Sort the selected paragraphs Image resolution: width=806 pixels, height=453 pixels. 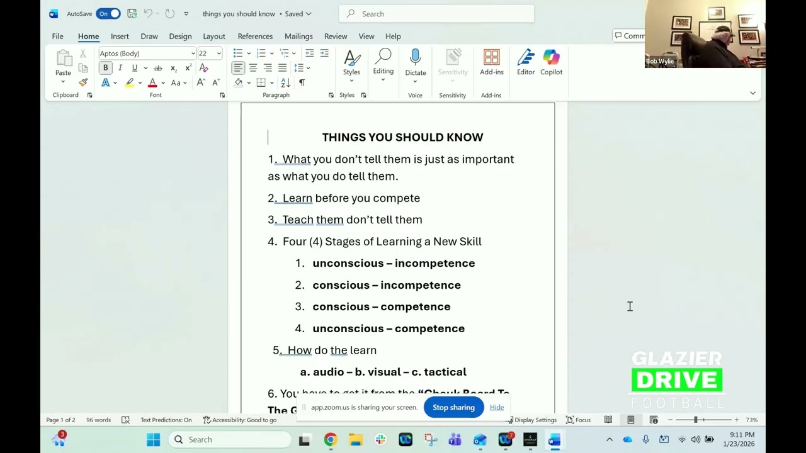[286, 82]
